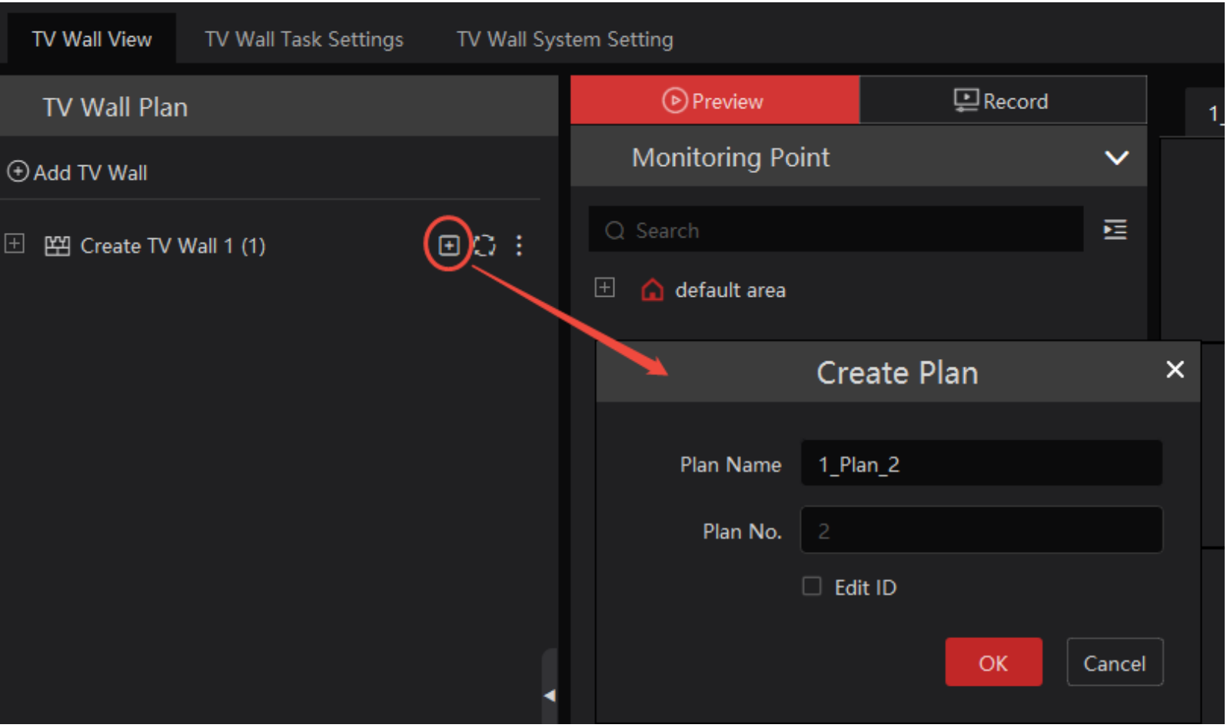Collapse the Monitoring Point chevron

(x=1116, y=158)
